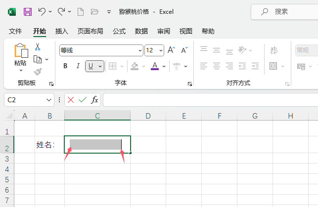Open an existing file via folder icon
Image resolution: width=318 pixels, height=207 pixels.
[x=94, y=12]
